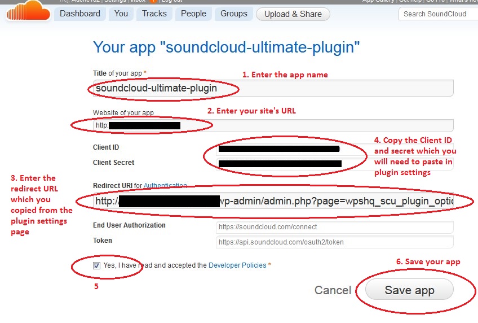
Task: Open the Dashboard tab
Action: click(x=80, y=14)
